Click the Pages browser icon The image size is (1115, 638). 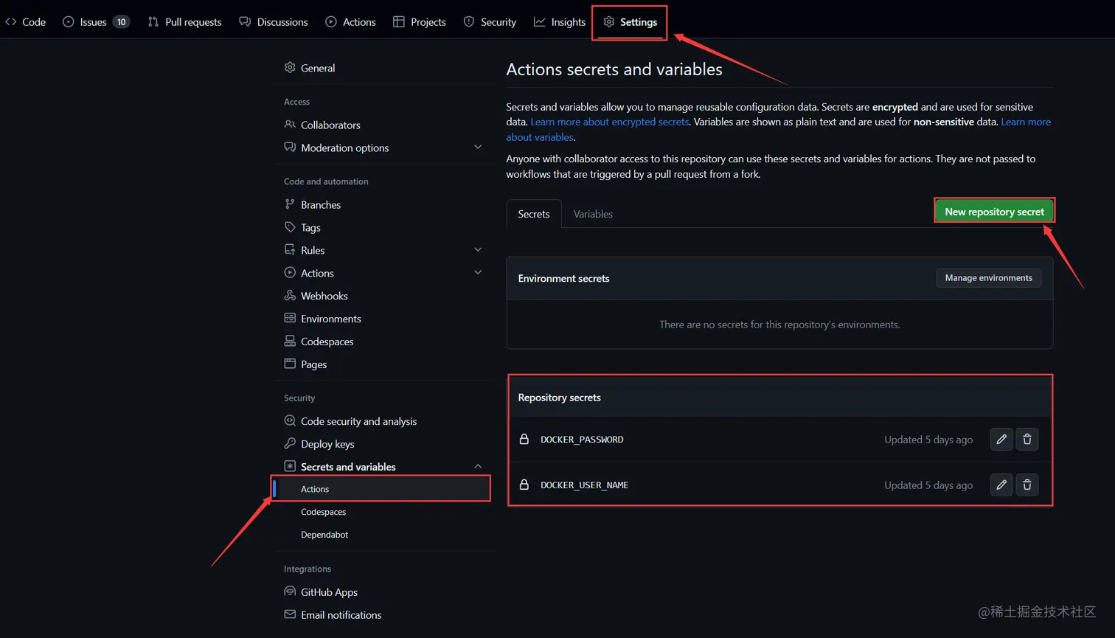pyautogui.click(x=290, y=364)
